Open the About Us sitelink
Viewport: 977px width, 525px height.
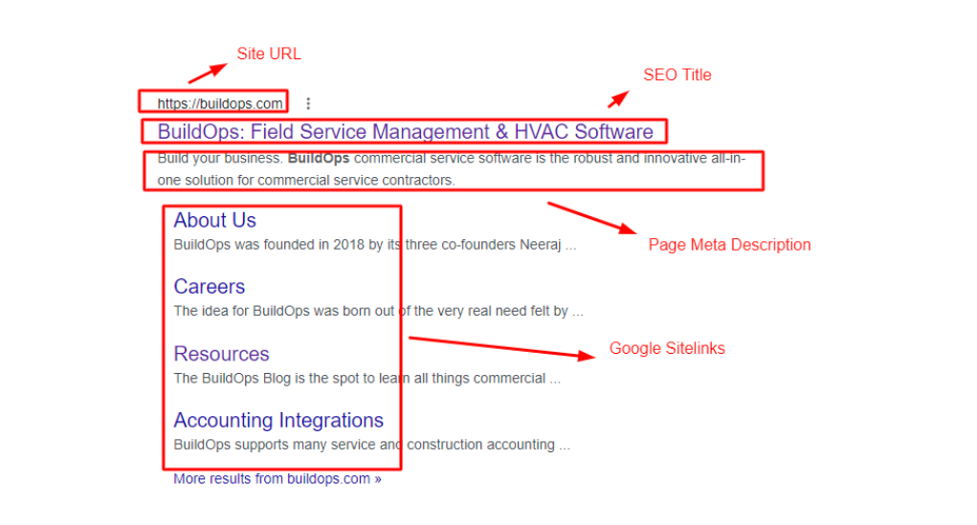tap(215, 220)
